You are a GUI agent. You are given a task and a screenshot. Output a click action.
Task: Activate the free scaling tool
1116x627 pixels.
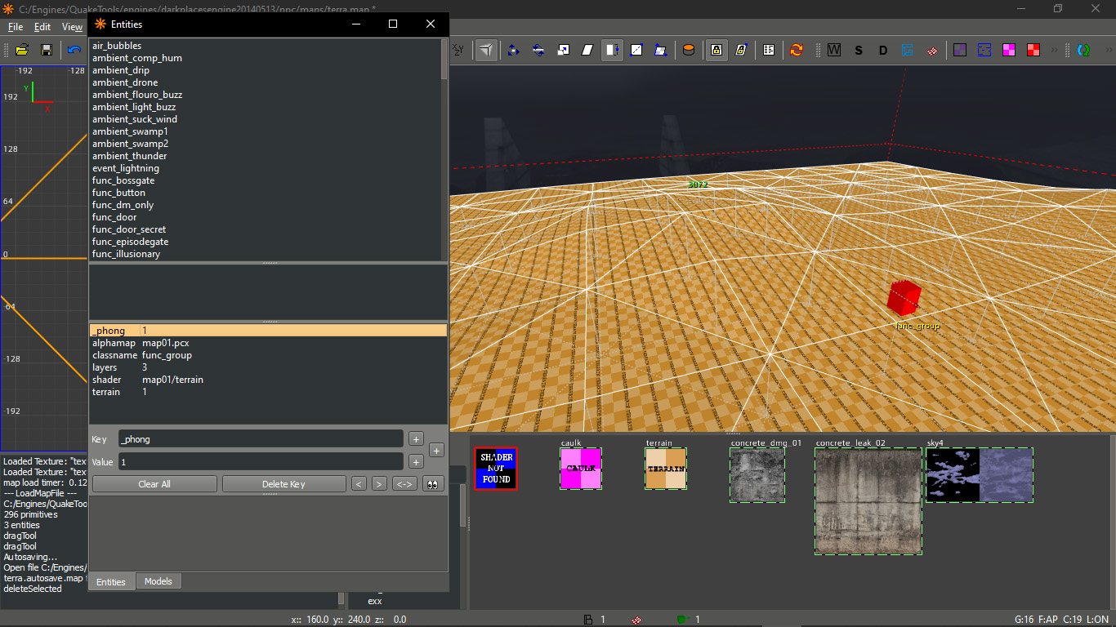pyautogui.click(x=563, y=50)
